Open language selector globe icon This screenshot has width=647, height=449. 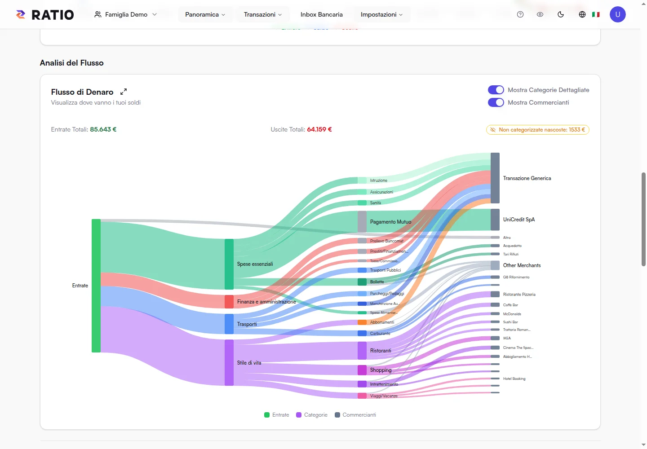coord(582,14)
